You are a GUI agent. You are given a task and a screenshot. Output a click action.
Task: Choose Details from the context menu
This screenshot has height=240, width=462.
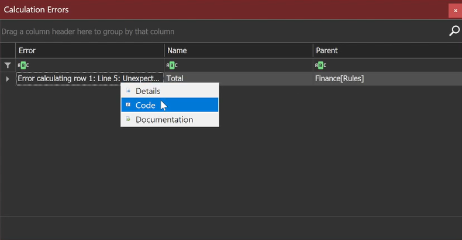[x=147, y=91]
